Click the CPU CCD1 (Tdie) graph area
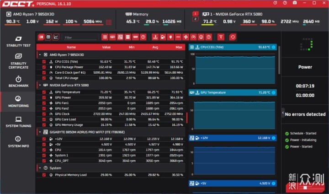329x194 pixels. pyautogui.click(x=235, y=69)
